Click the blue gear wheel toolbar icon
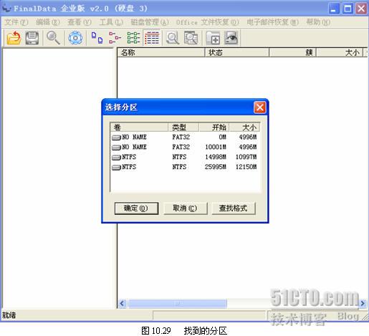The width and height of the screenshot is (369, 336). [x=75, y=38]
